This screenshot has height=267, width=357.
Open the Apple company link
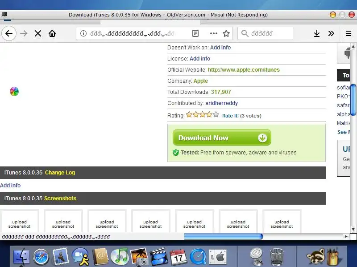click(200, 81)
